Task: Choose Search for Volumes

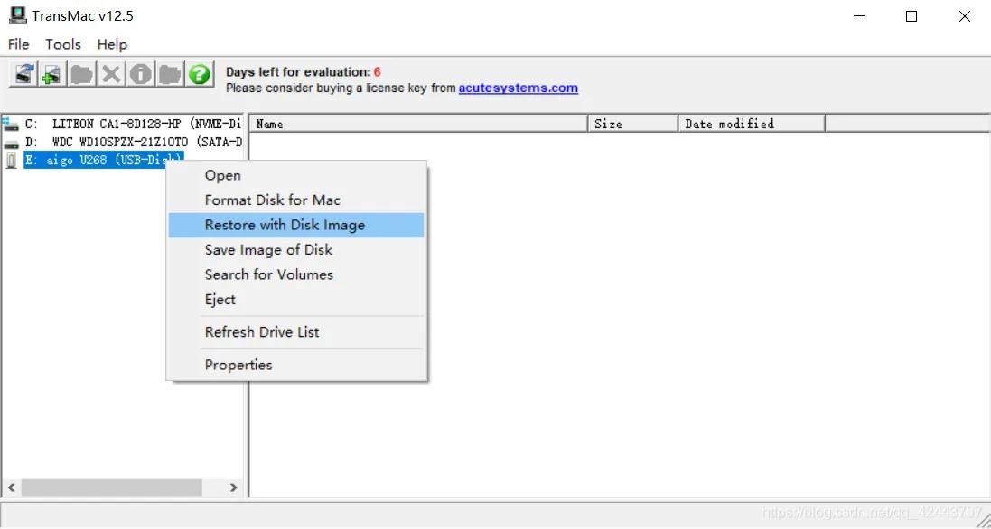Action: point(296,274)
